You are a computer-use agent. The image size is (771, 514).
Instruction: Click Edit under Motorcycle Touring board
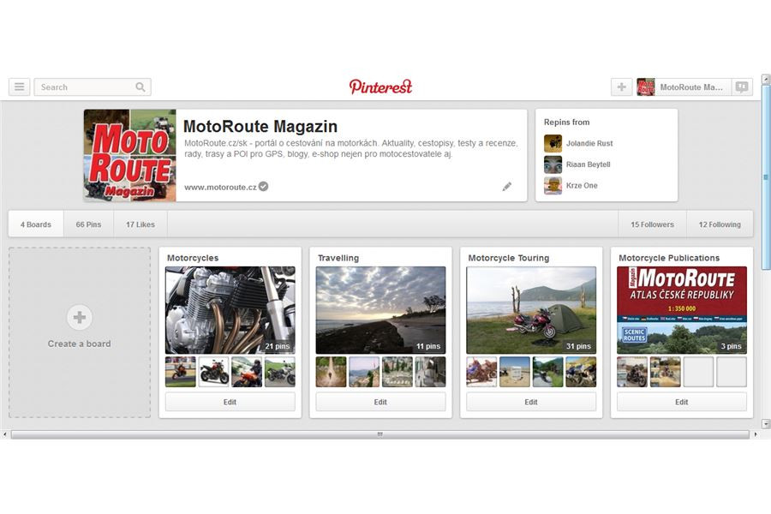[x=531, y=402]
